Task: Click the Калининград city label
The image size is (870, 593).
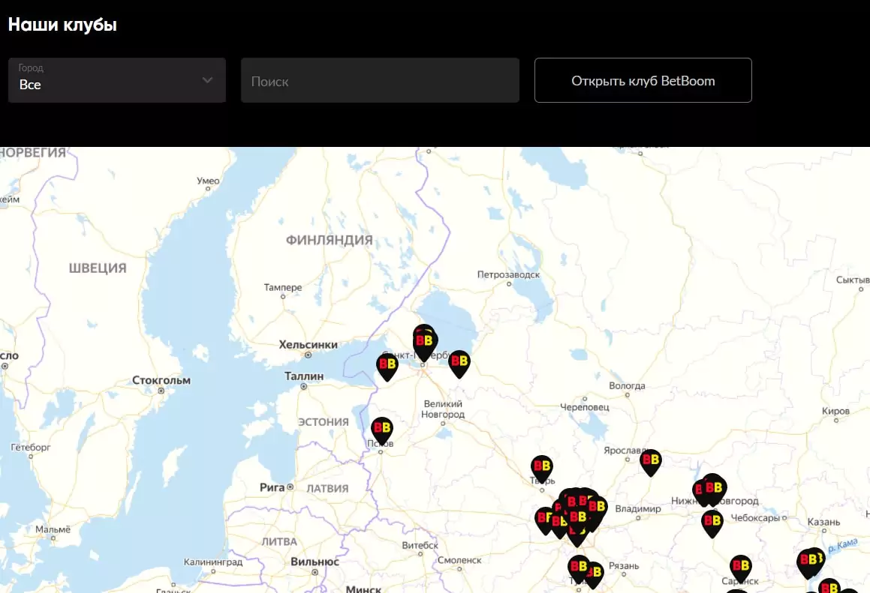Action: click(213, 562)
